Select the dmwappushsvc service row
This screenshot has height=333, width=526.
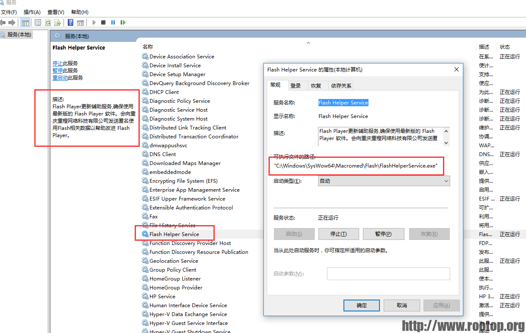coord(168,145)
